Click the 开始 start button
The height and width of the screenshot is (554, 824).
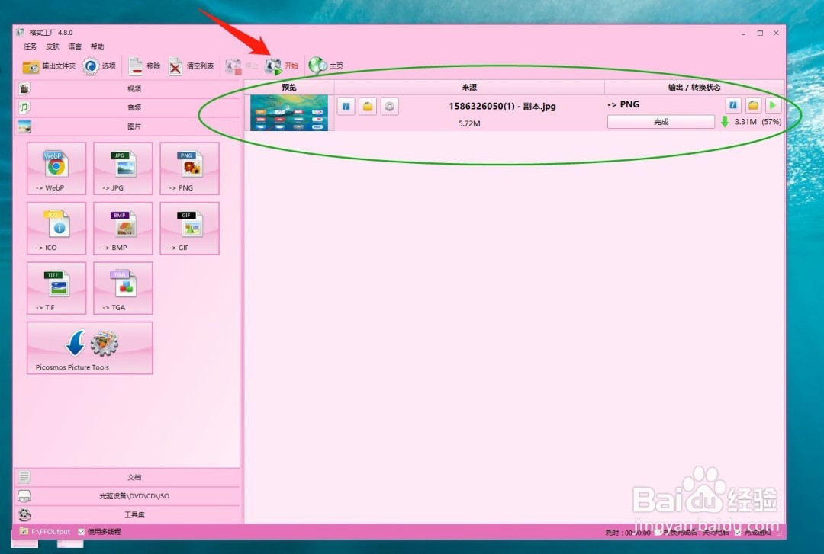282,66
